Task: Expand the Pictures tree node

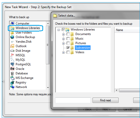Action: tap(63, 43)
